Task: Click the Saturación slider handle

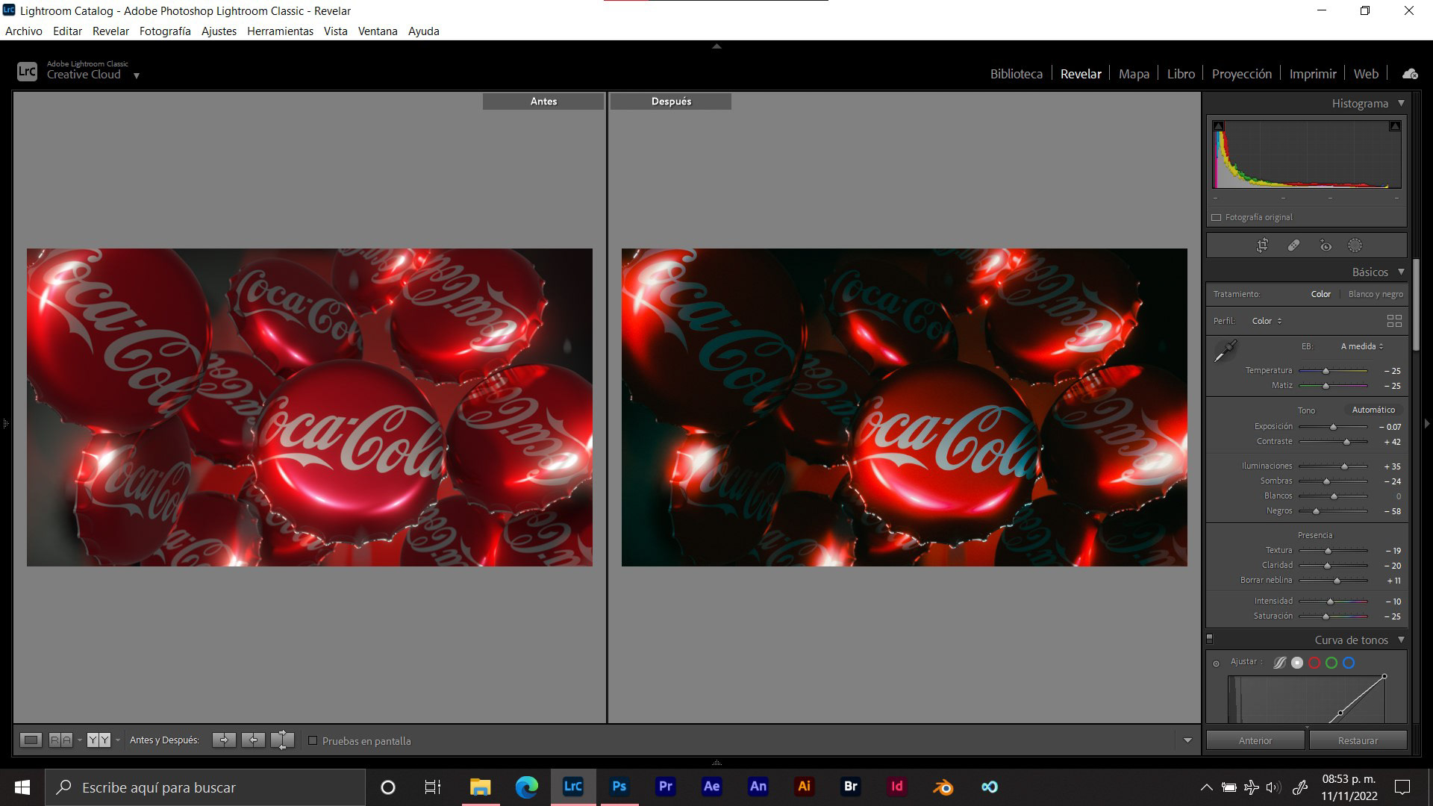Action: coord(1326,616)
